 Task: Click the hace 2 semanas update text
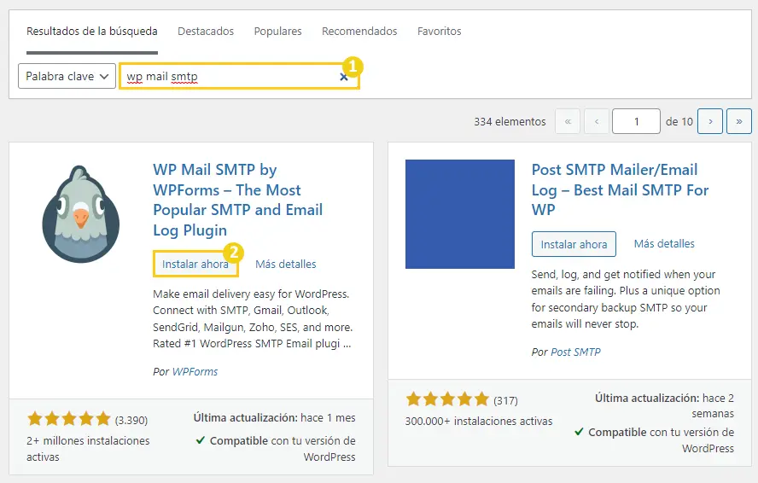click(x=713, y=405)
